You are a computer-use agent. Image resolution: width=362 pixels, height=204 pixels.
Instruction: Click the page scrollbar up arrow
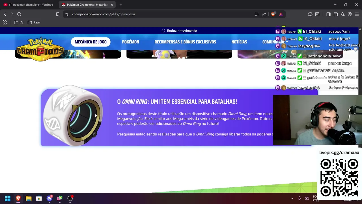point(360,29)
